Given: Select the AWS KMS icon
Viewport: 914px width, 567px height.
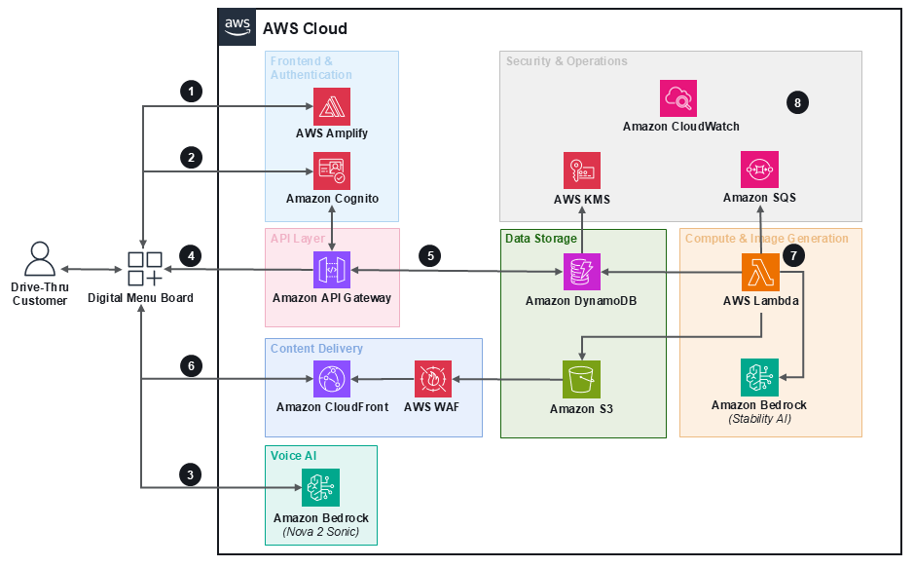Looking at the screenshot, I should 582,170.
